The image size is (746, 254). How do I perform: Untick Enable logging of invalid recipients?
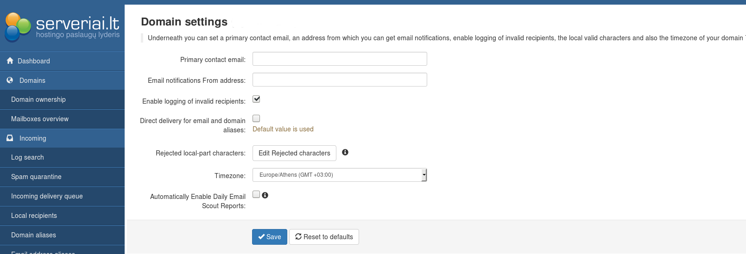click(x=256, y=99)
